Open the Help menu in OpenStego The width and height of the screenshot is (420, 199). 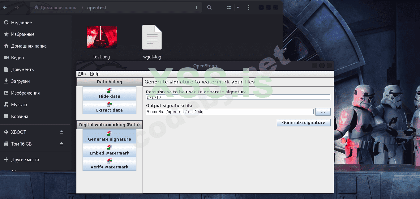(x=95, y=74)
